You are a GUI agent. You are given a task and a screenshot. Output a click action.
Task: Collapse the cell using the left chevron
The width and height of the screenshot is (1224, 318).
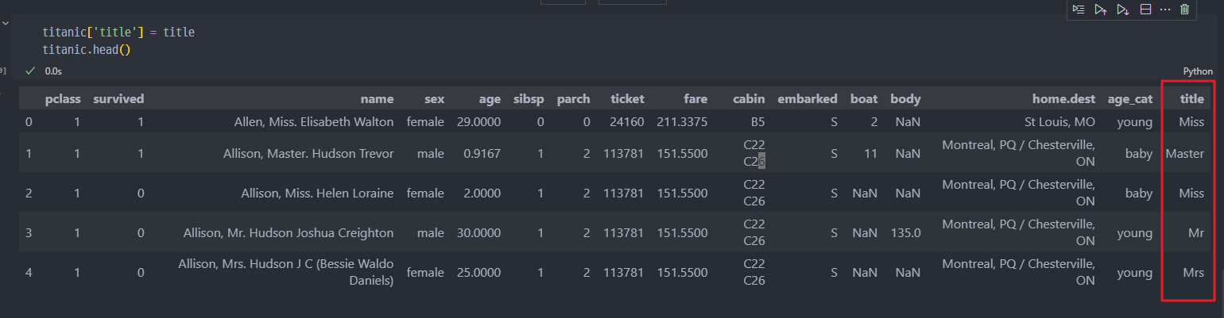coord(6,25)
